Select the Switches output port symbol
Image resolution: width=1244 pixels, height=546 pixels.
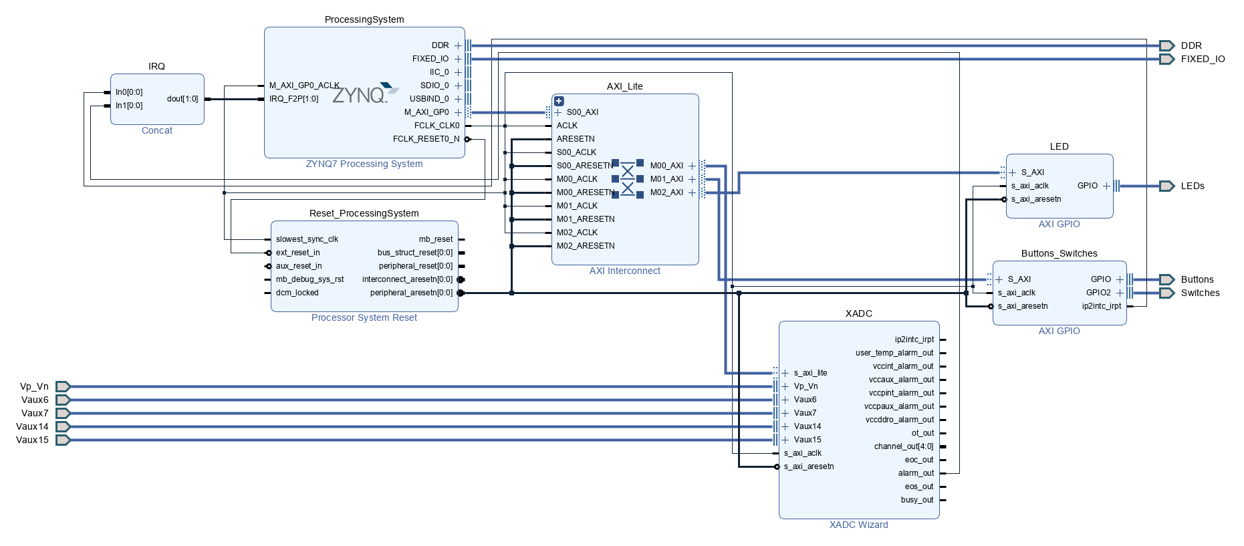pos(1166,293)
